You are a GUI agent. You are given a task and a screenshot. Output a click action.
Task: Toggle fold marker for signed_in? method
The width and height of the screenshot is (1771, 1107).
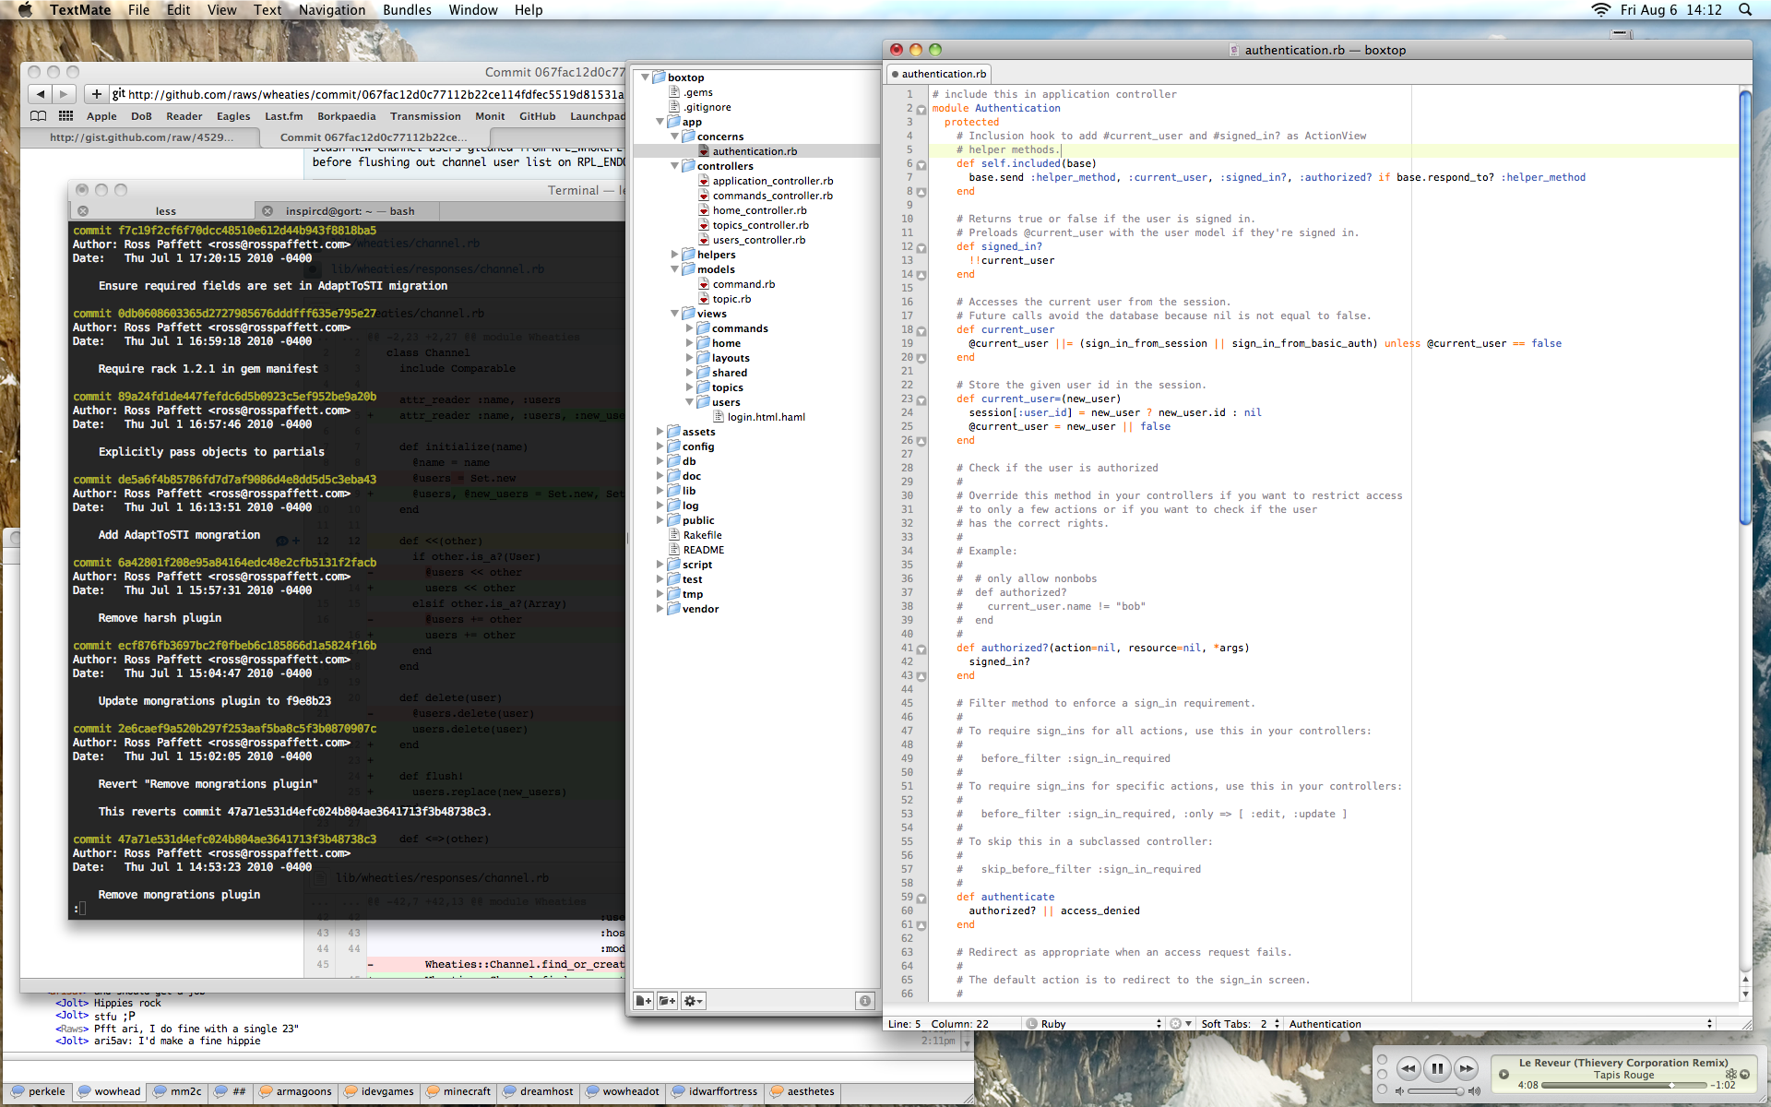click(x=921, y=247)
